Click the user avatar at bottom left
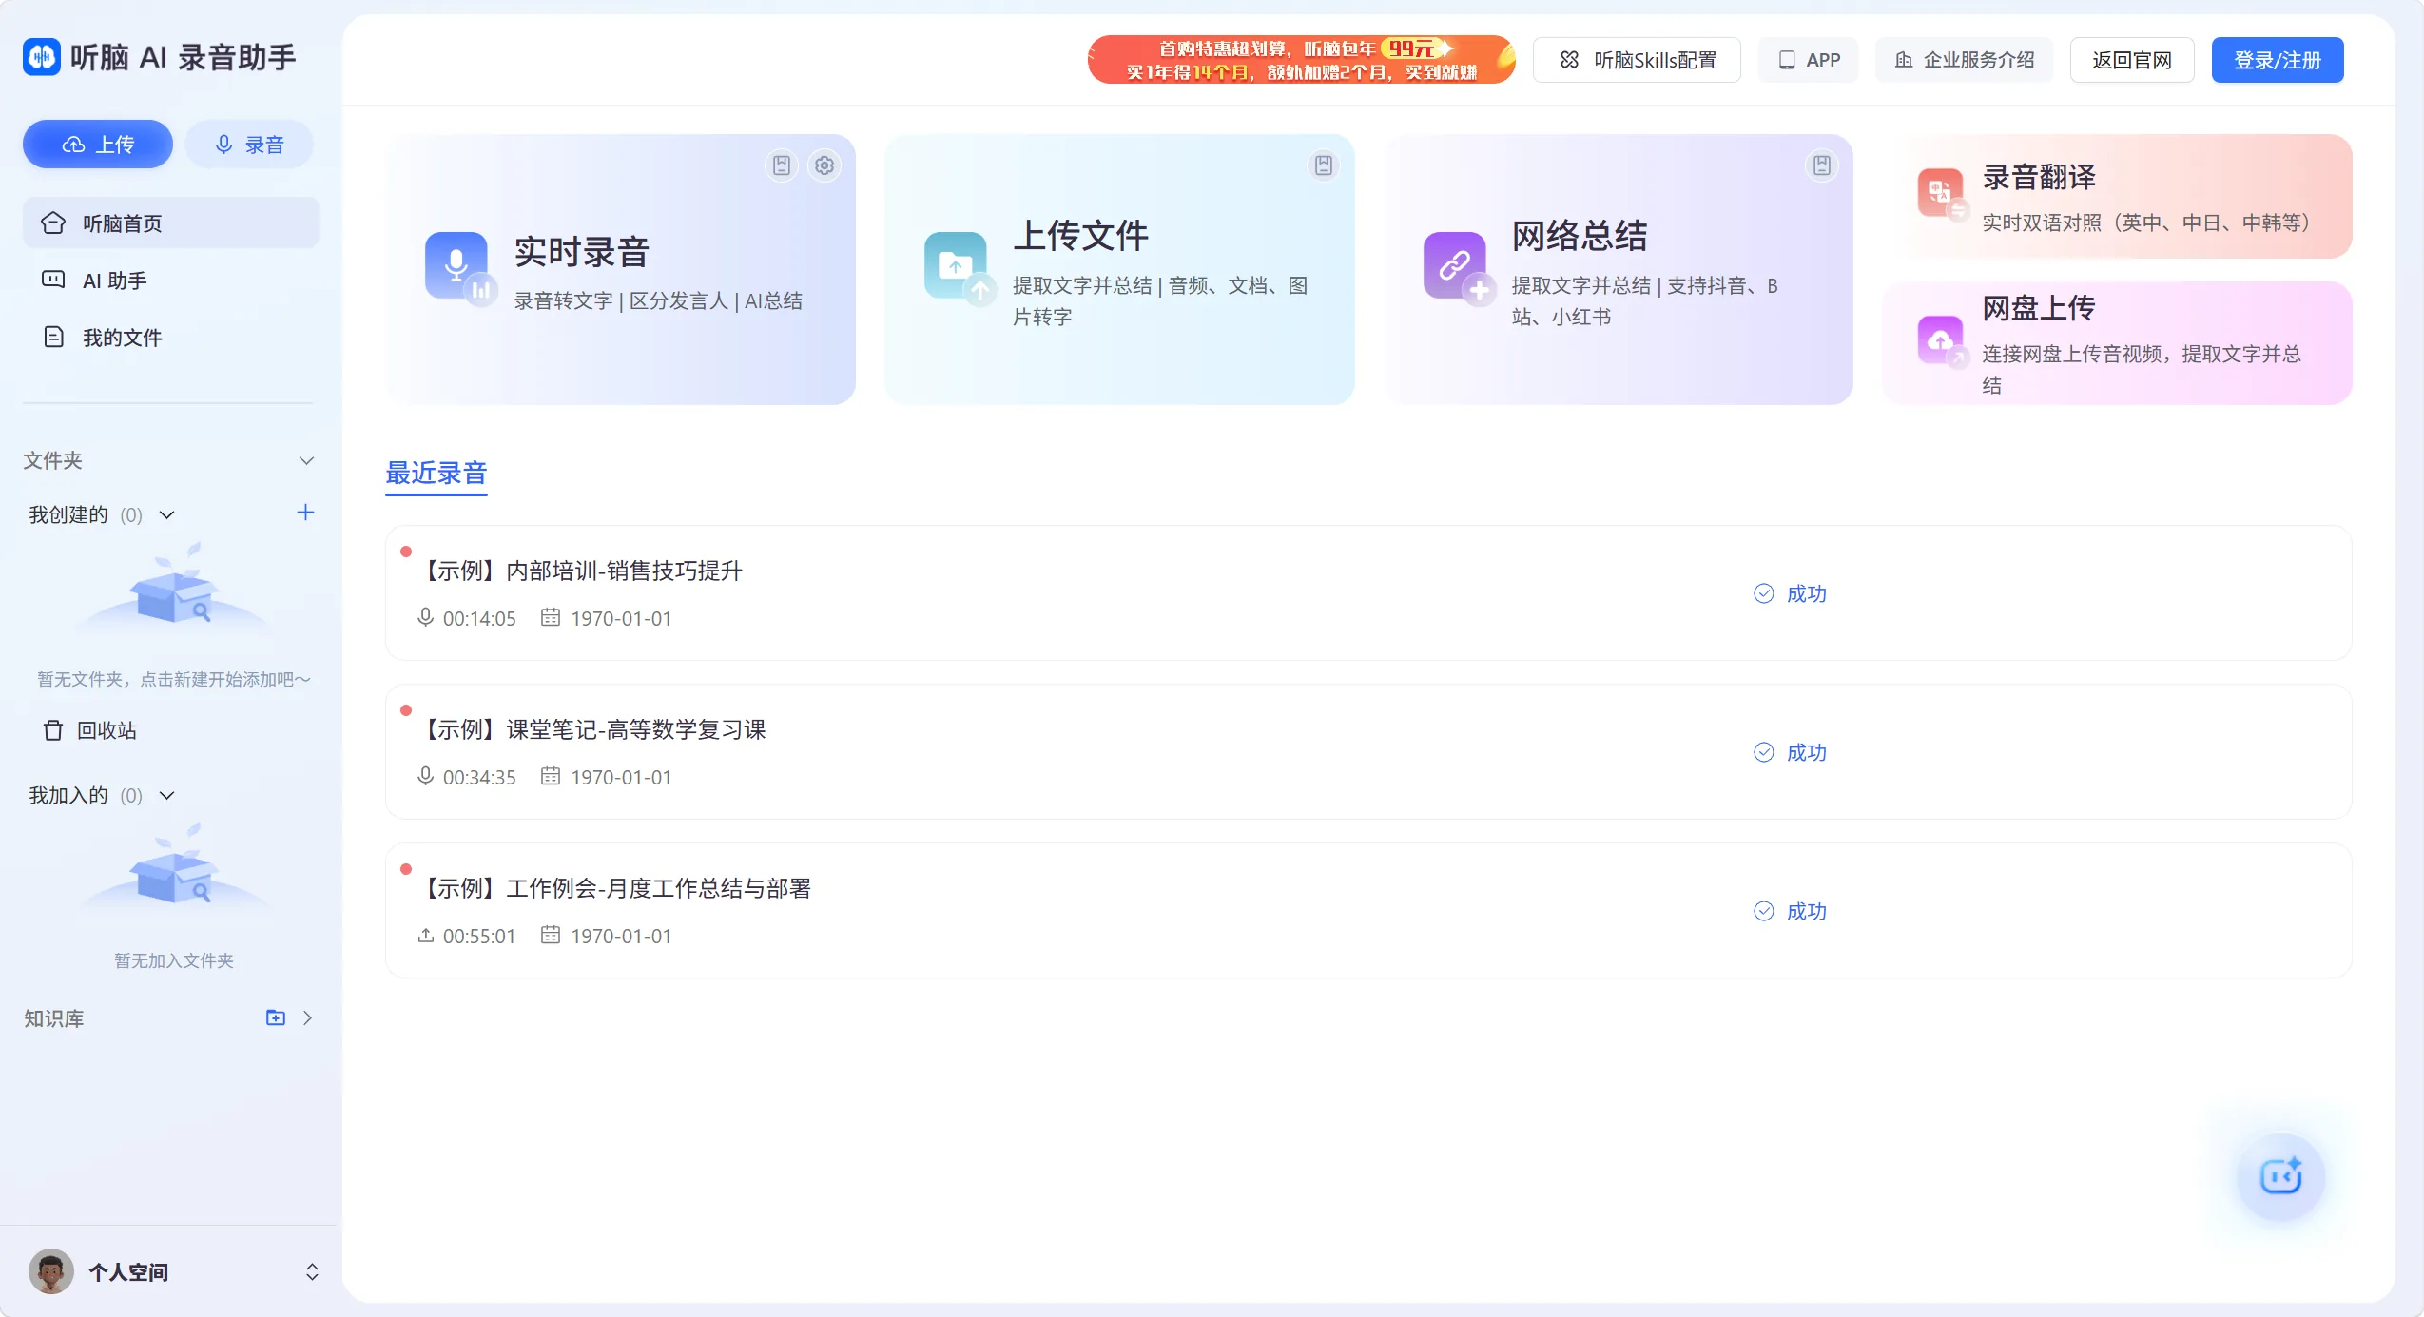 [x=51, y=1271]
